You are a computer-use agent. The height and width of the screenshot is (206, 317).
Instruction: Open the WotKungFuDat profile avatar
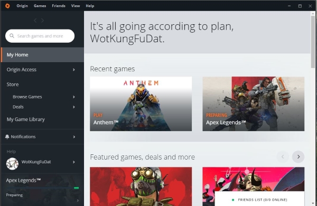click(12, 163)
